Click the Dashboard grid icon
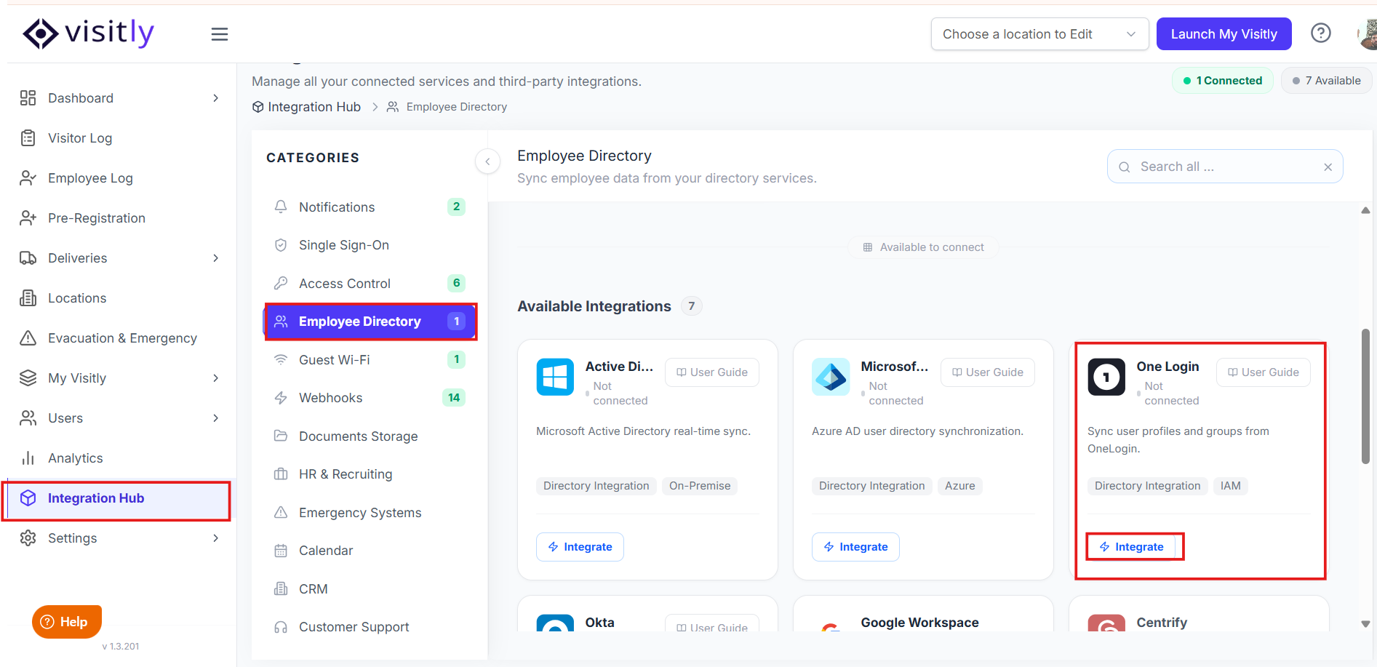This screenshot has height=667, width=1377. [28, 98]
